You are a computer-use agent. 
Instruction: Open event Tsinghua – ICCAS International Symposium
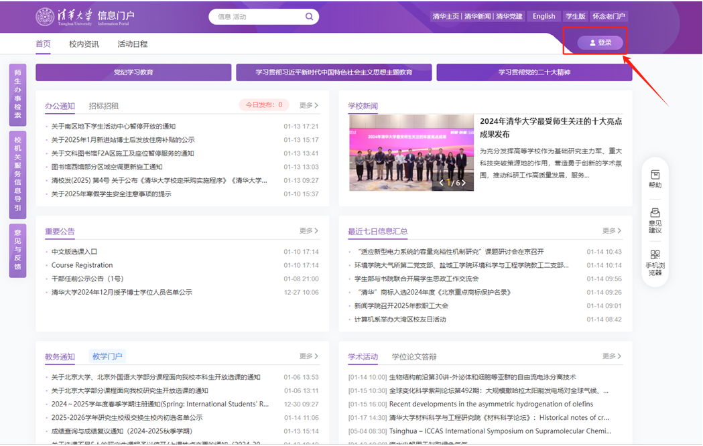click(501, 431)
